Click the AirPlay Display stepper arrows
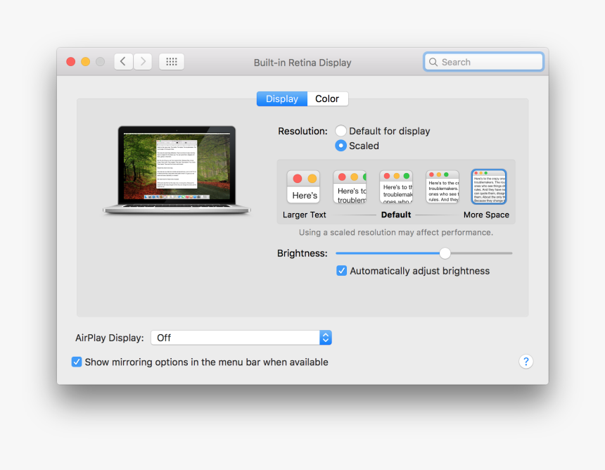Screen dimensions: 605x470 (x=326, y=337)
